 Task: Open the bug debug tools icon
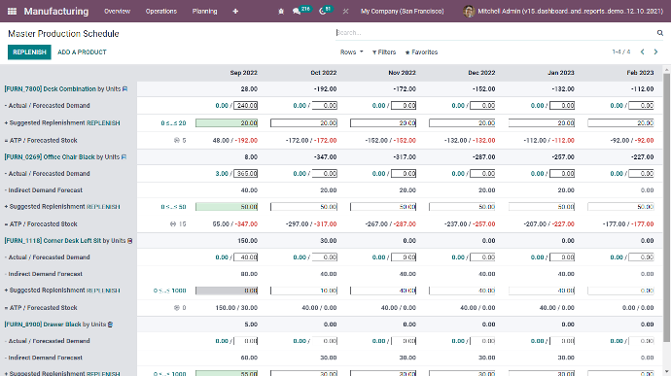[x=281, y=12]
